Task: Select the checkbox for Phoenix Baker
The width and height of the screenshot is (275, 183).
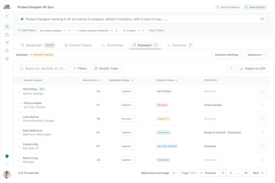Action: coord(19,105)
